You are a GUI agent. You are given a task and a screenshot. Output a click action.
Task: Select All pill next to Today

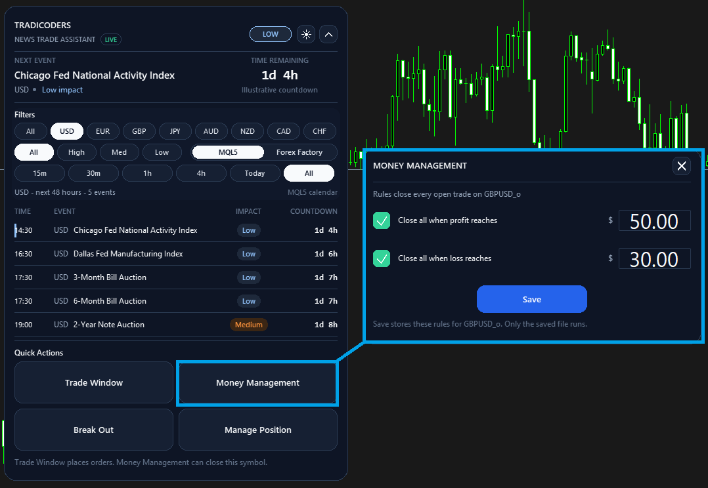(x=309, y=173)
